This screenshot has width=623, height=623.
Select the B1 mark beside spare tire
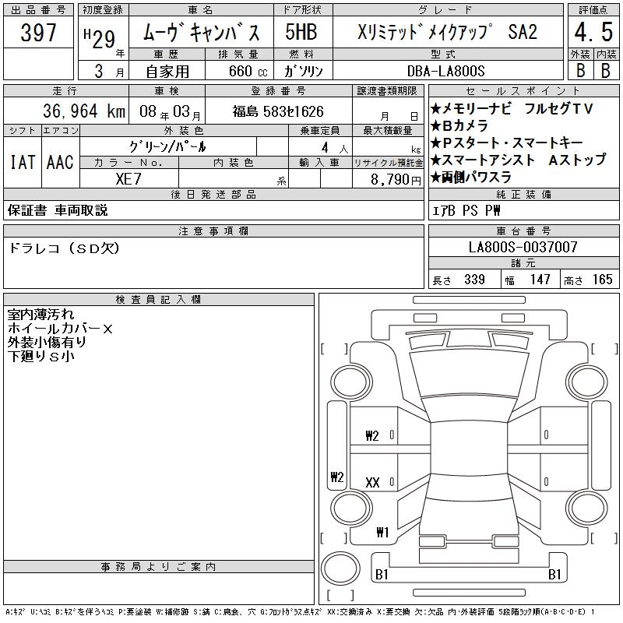(x=382, y=575)
